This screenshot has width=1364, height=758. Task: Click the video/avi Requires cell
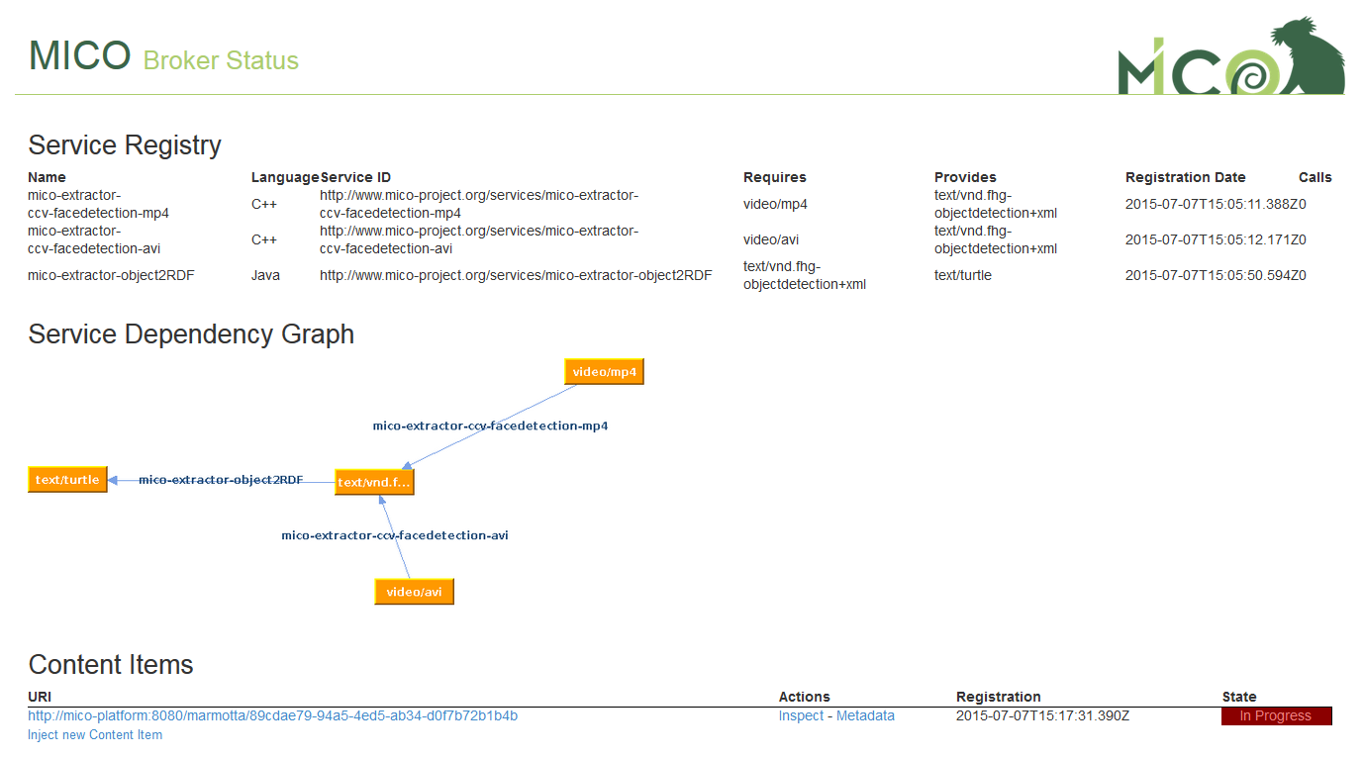772,239
